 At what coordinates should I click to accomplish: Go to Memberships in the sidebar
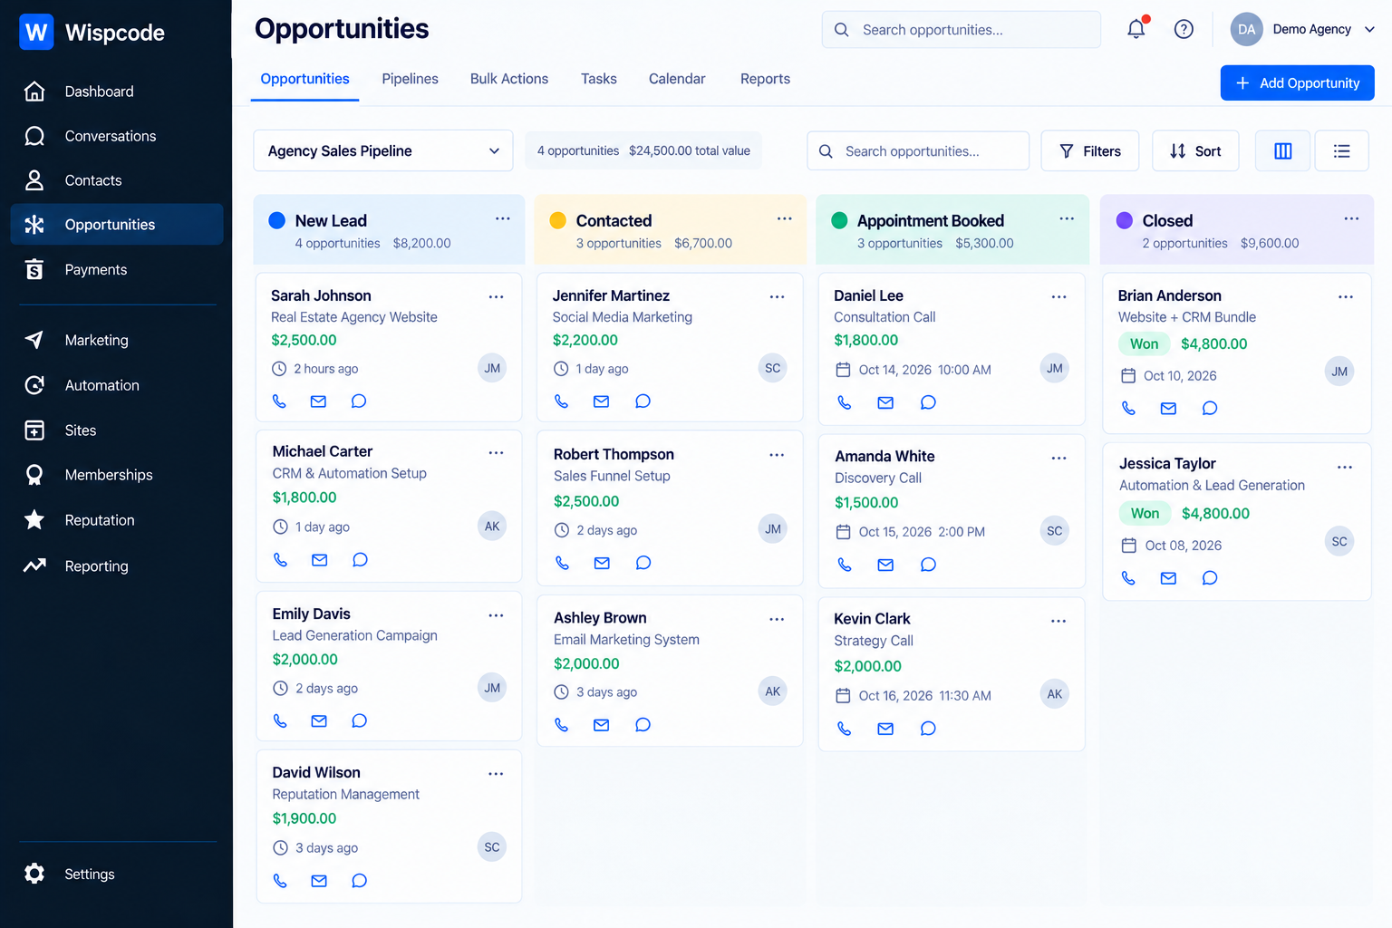[117, 475]
